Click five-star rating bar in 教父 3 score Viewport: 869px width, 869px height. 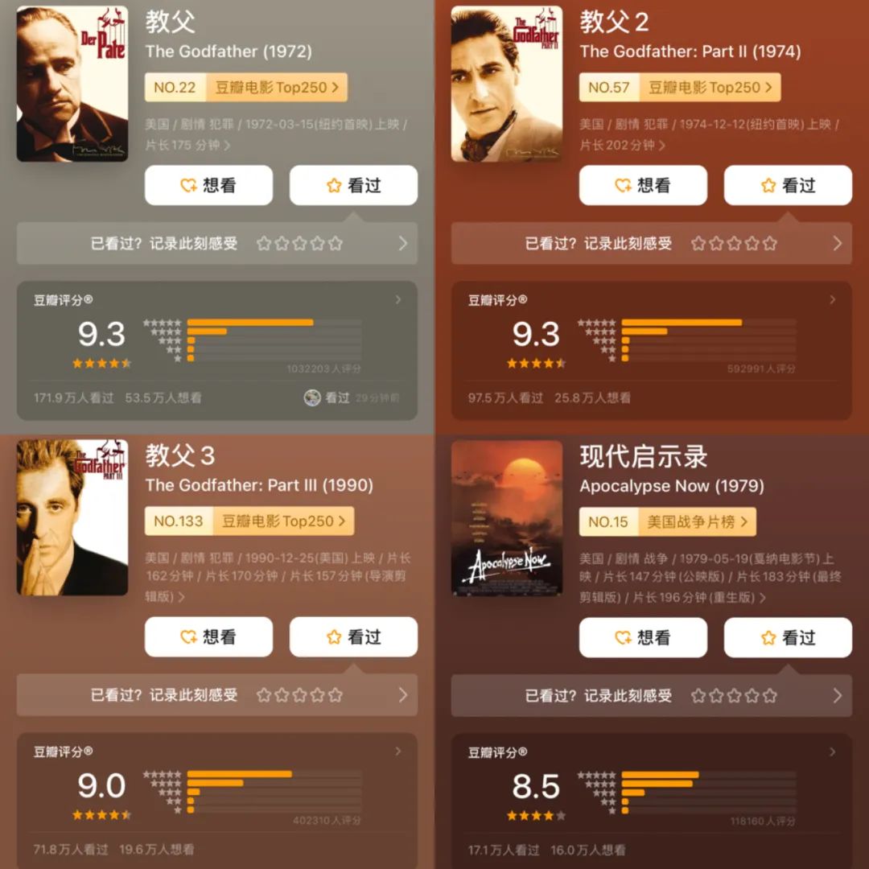(274, 774)
